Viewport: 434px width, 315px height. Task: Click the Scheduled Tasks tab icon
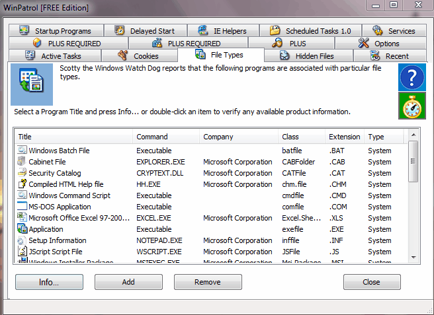click(275, 30)
